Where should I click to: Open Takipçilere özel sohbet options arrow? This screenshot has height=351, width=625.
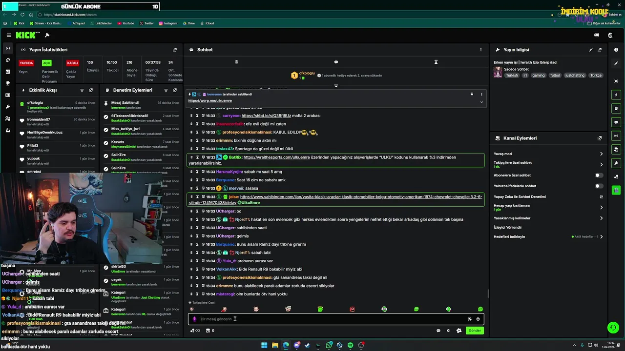tap(601, 164)
